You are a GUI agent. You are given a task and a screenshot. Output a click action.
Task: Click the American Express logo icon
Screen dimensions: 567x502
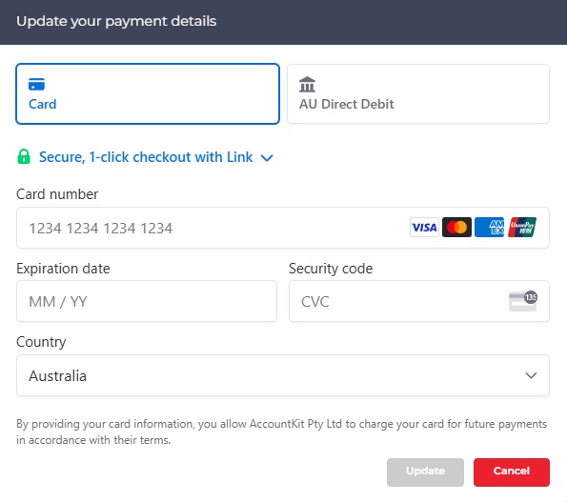click(x=489, y=228)
